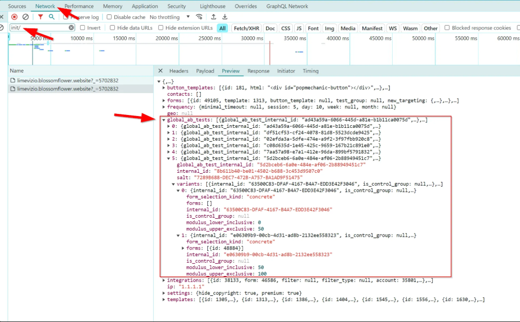
Task: Open the Application panel
Action: coord(145,6)
